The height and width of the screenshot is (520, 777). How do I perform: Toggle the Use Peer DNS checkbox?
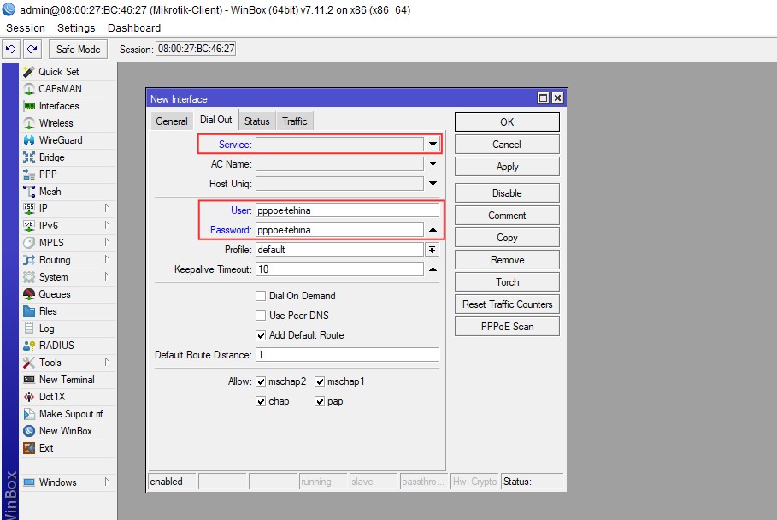262,316
